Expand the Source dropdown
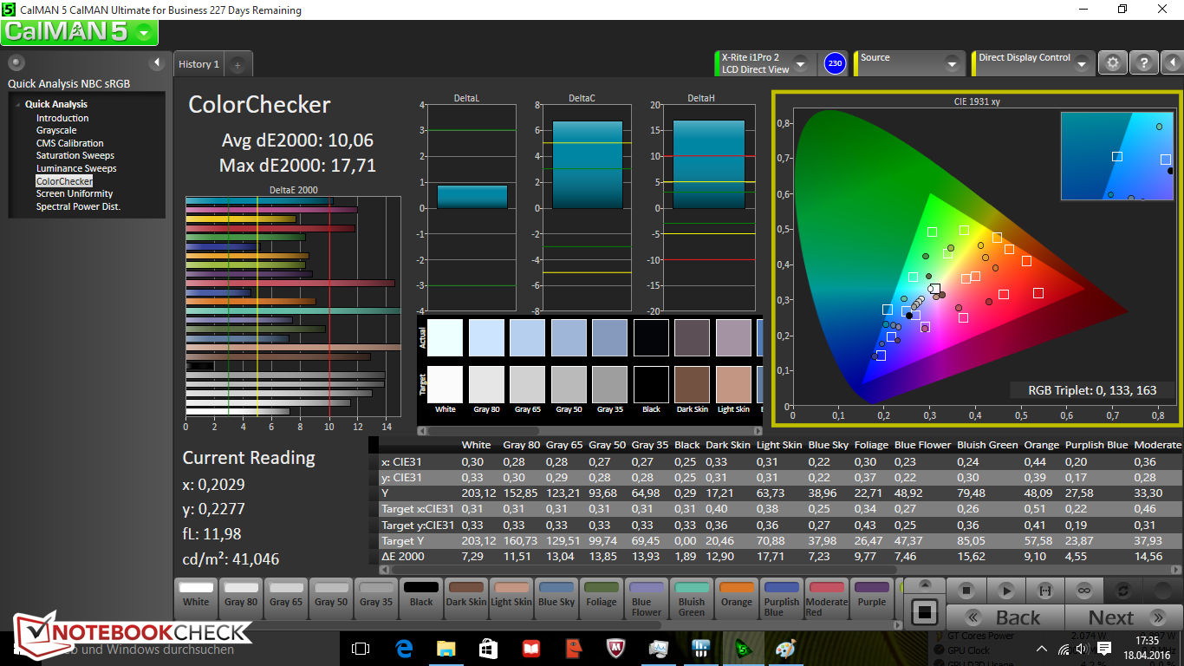 pos(952,64)
